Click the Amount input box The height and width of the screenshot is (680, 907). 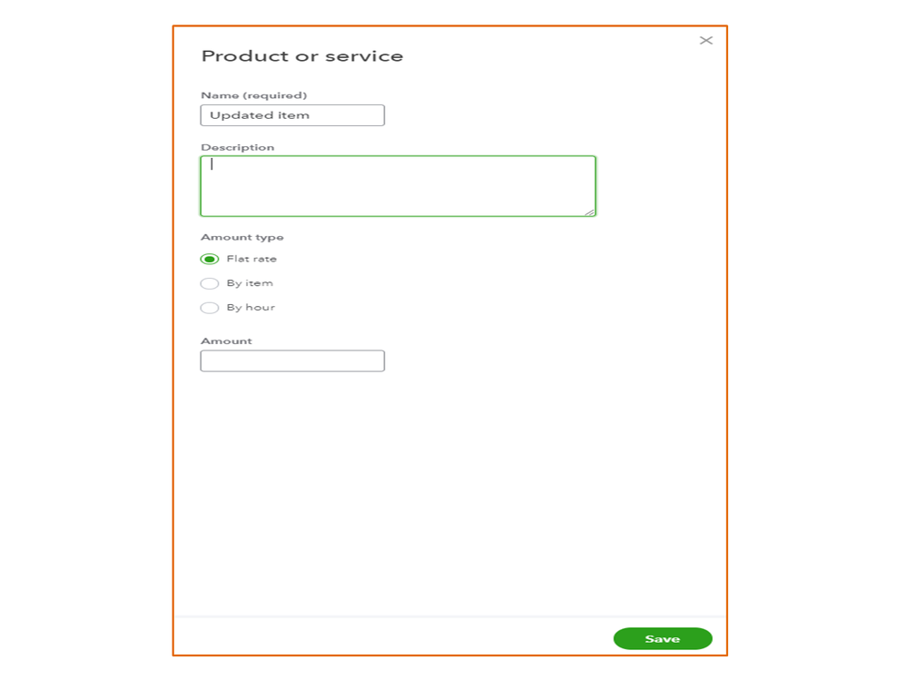click(x=292, y=361)
